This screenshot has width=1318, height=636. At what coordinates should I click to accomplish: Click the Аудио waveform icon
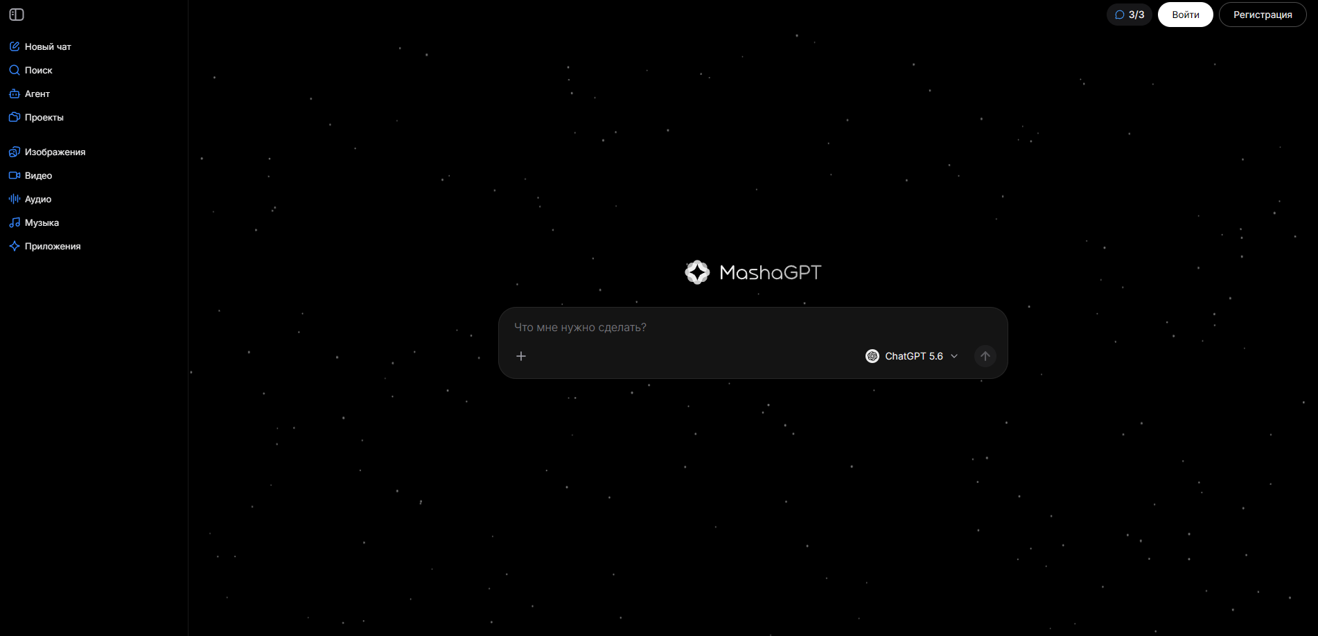click(15, 199)
